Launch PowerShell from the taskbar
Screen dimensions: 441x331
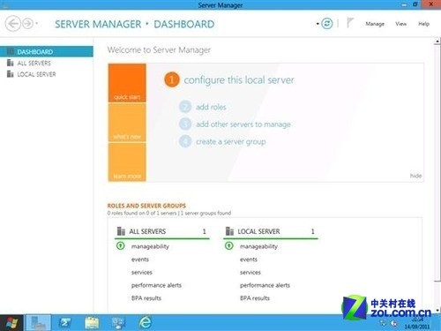65,323
